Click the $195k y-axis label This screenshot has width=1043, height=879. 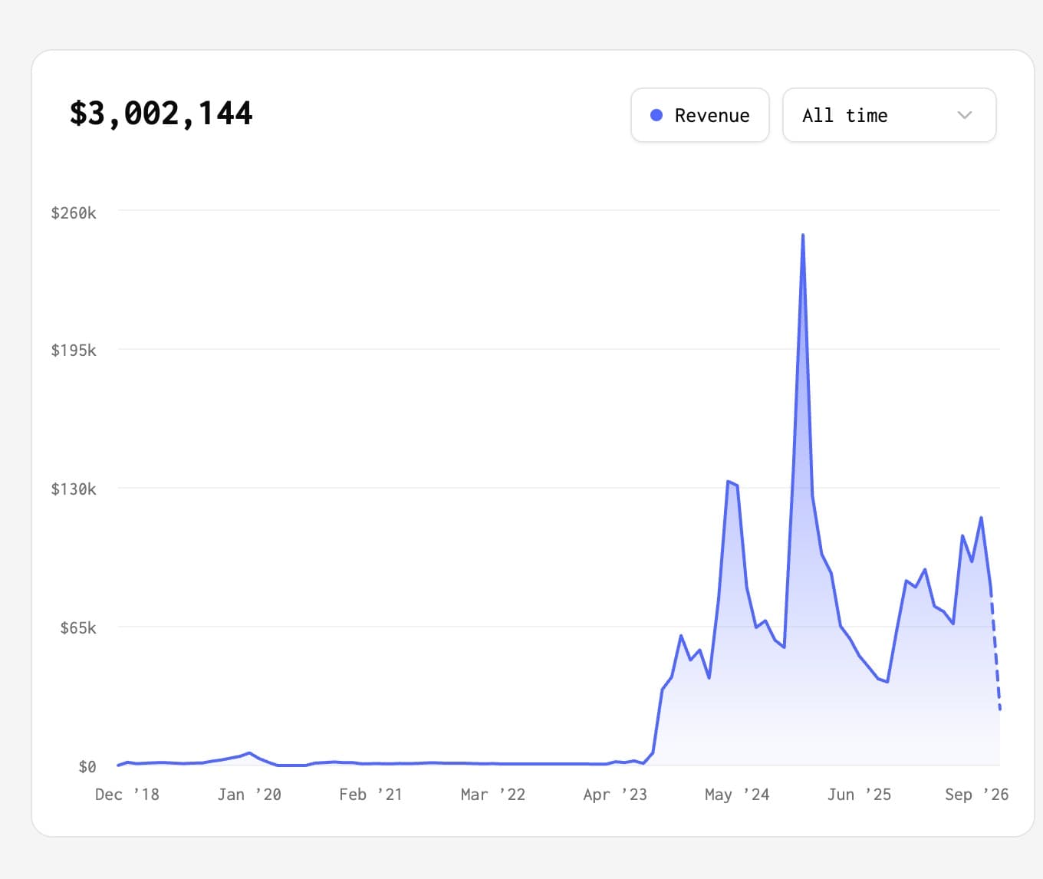pos(74,351)
